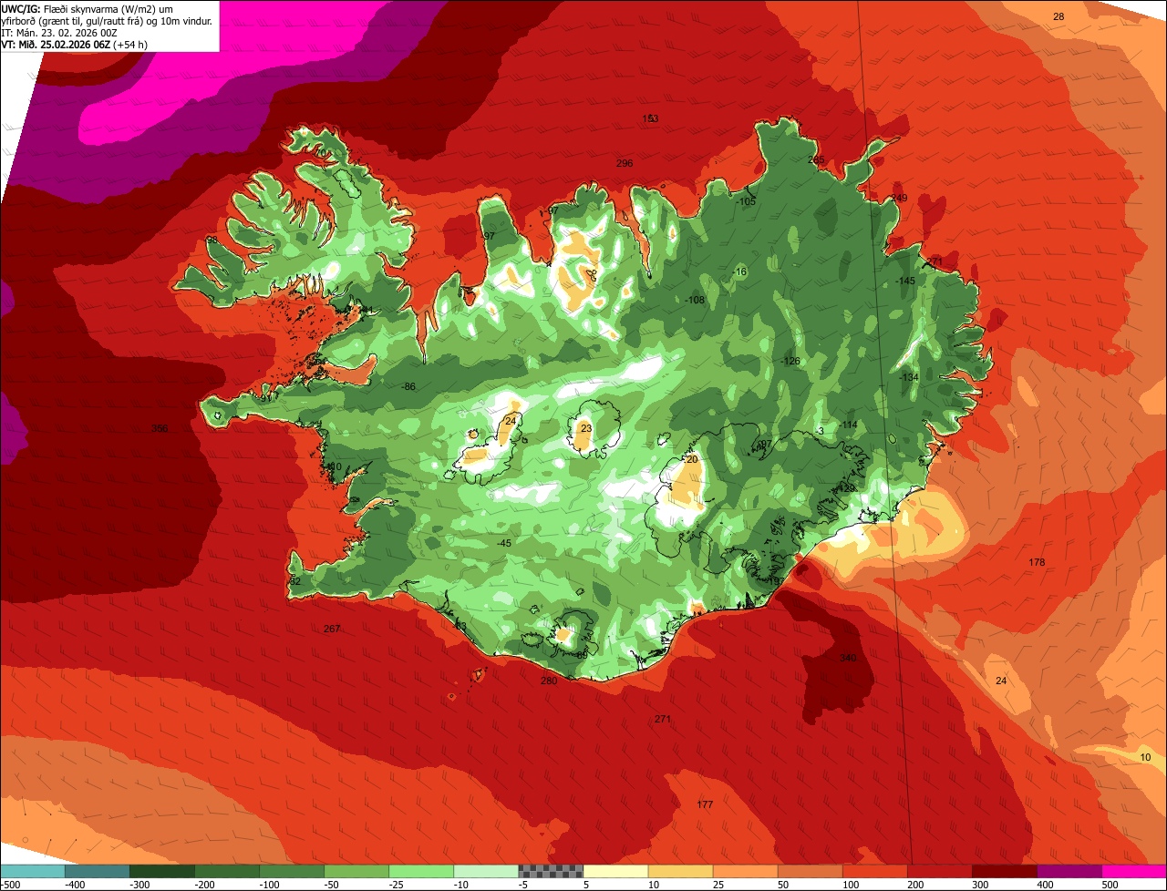
Task: Click the 356 value over the western sea
Action: (160, 429)
